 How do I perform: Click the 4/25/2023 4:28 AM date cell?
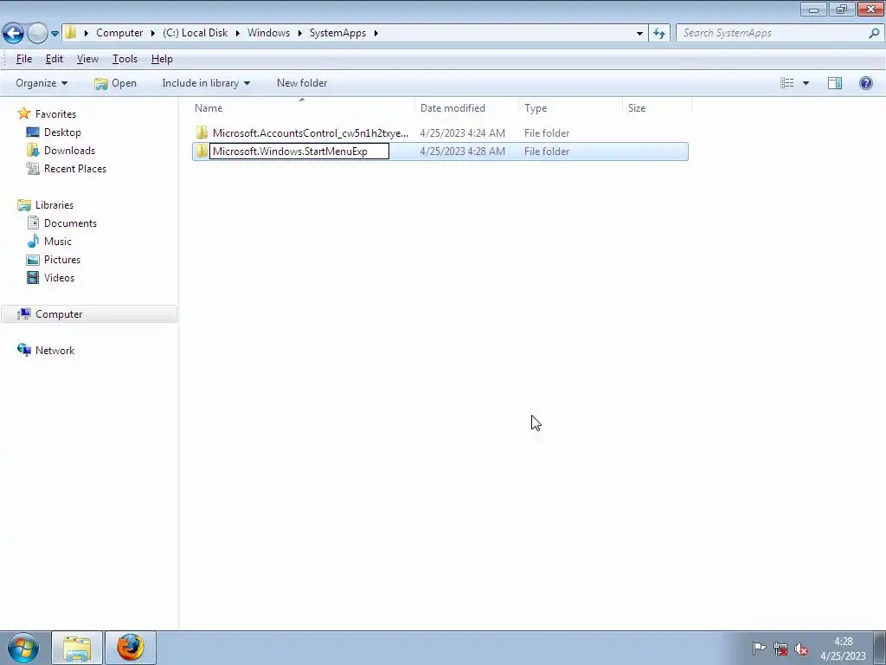point(462,152)
